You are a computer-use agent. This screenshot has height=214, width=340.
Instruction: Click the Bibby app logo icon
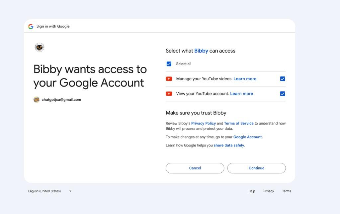pyautogui.click(x=40, y=47)
